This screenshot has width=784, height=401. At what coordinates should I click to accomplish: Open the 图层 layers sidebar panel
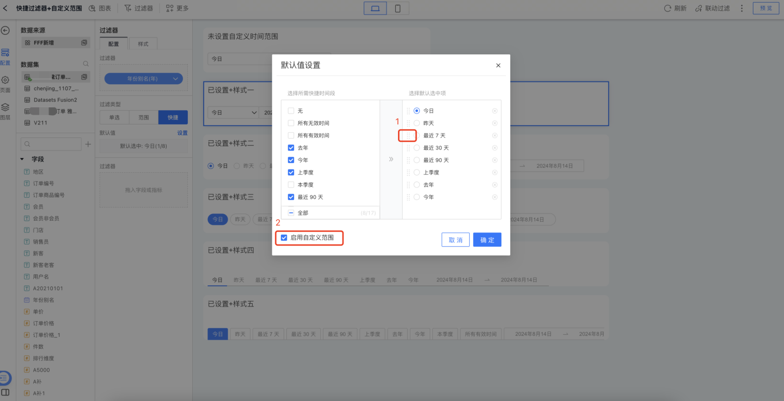tap(5, 110)
